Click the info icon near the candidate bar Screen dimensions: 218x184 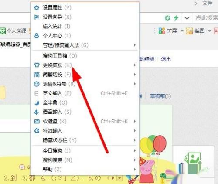(x=22, y=167)
